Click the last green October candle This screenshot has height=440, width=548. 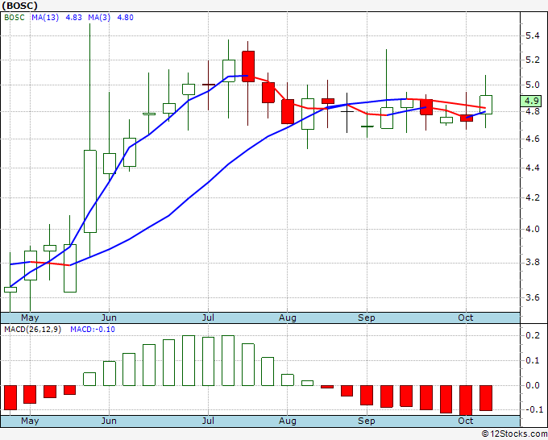tap(486, 105)
